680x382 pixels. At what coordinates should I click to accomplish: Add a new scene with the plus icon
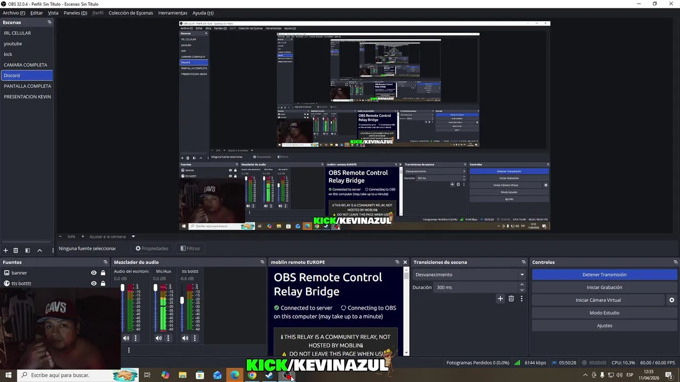5,250
